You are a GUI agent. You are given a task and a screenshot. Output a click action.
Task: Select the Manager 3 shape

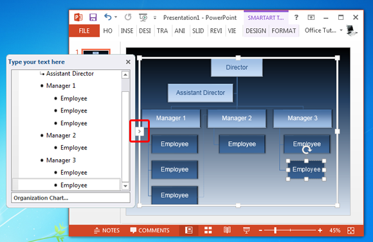[303, 118]
